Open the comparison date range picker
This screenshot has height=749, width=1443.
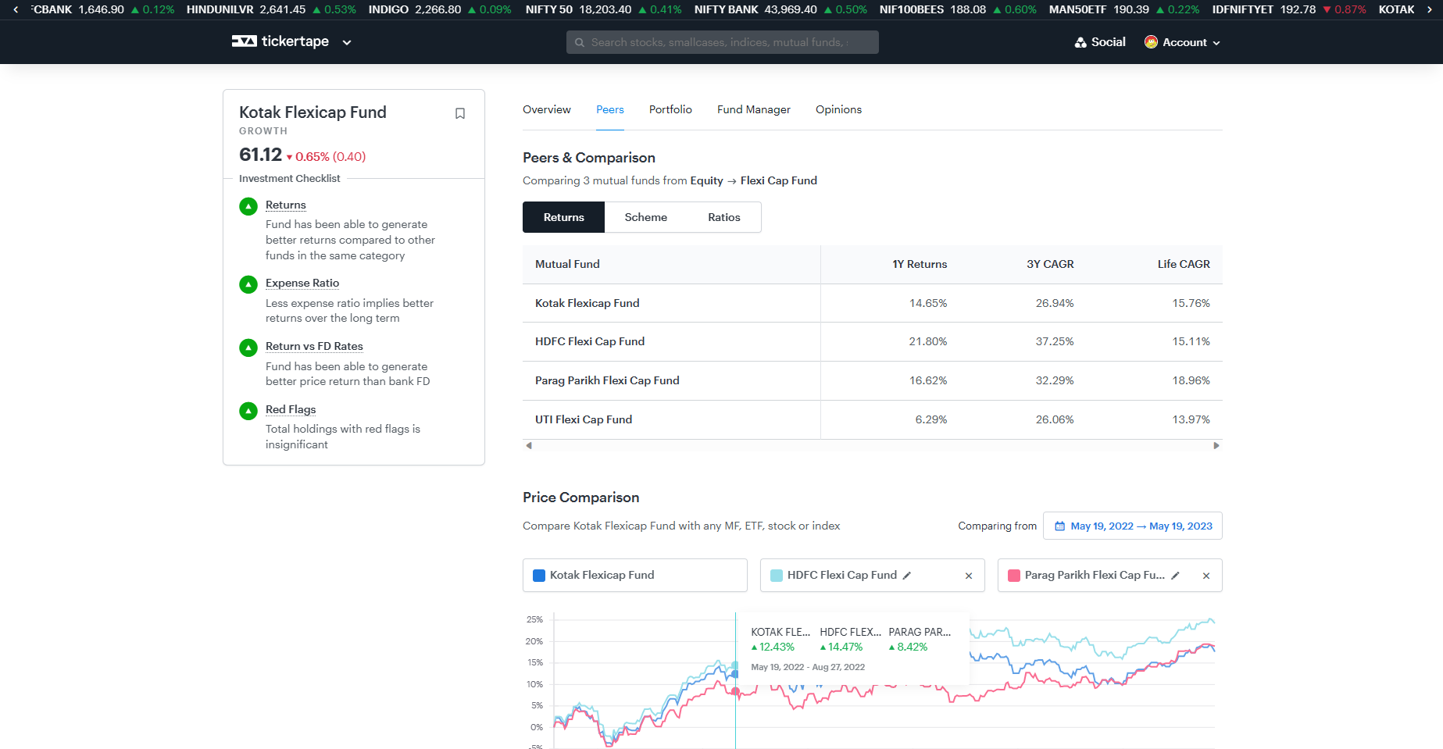(1133, 526)
